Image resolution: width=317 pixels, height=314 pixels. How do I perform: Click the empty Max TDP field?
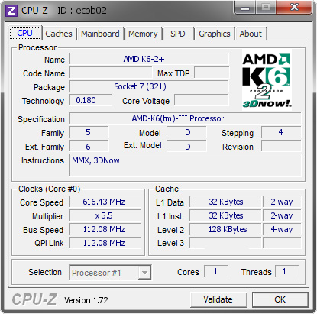point(212,73)
